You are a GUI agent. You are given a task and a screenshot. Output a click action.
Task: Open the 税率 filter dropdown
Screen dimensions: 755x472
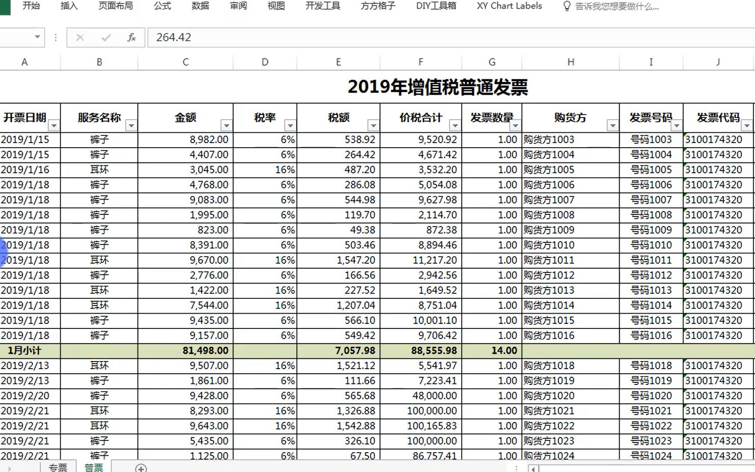pos(290,125)
